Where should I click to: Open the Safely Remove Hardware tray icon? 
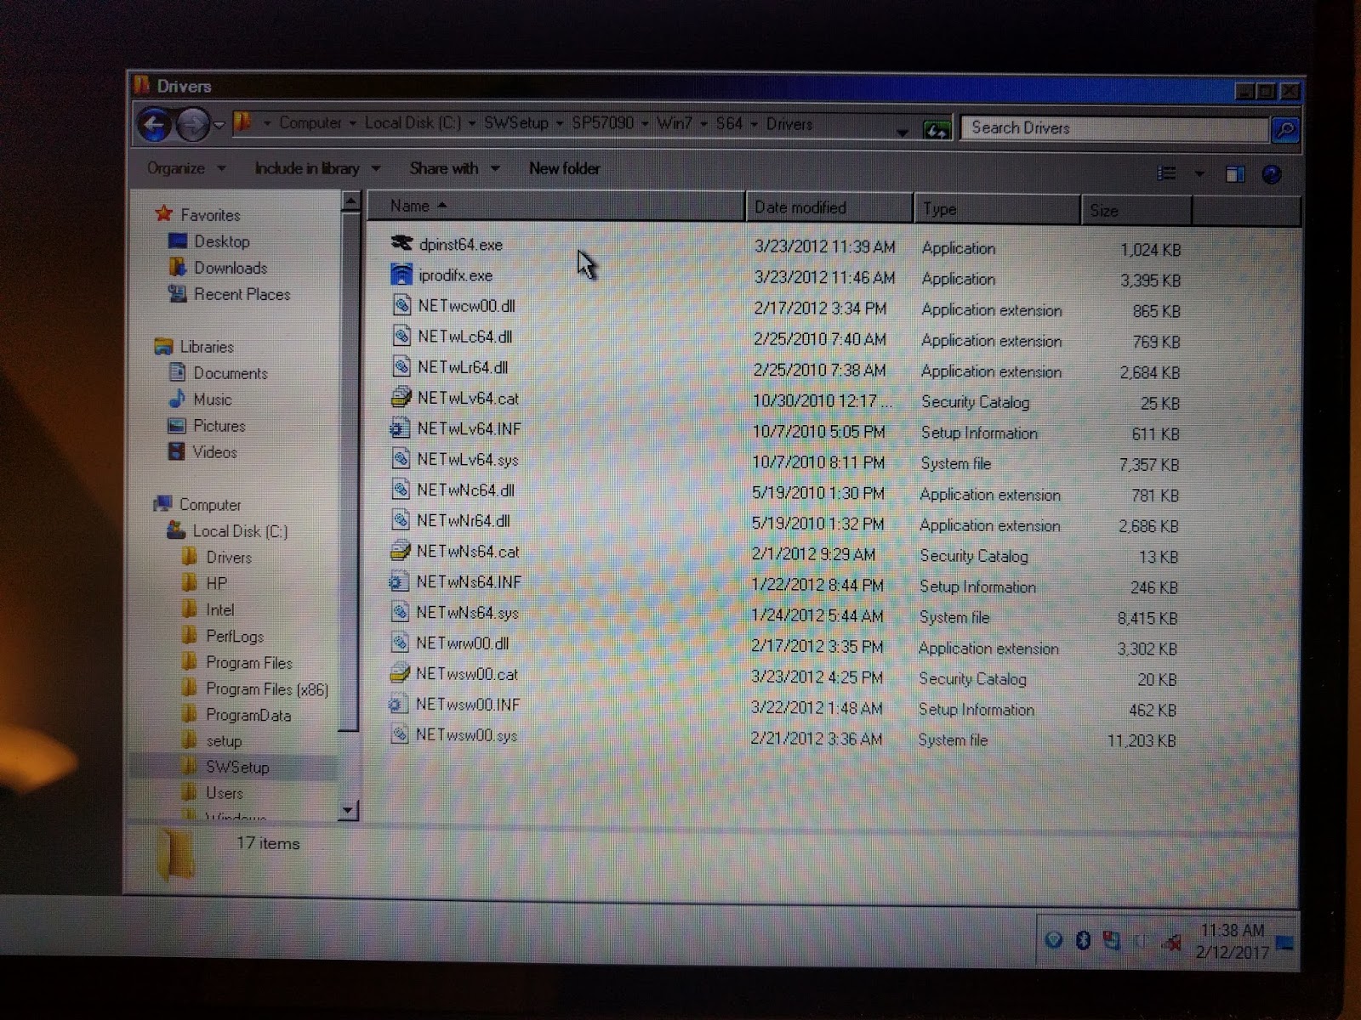(x=1111, y=940)
